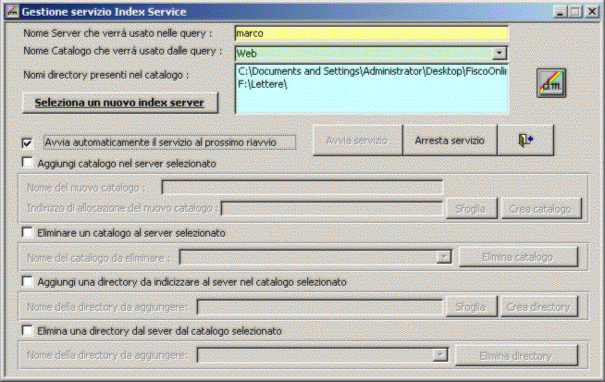Click Sfoglia next to catalog address field
The height and width of the screenshot is (382, 605).
point(471,209)
